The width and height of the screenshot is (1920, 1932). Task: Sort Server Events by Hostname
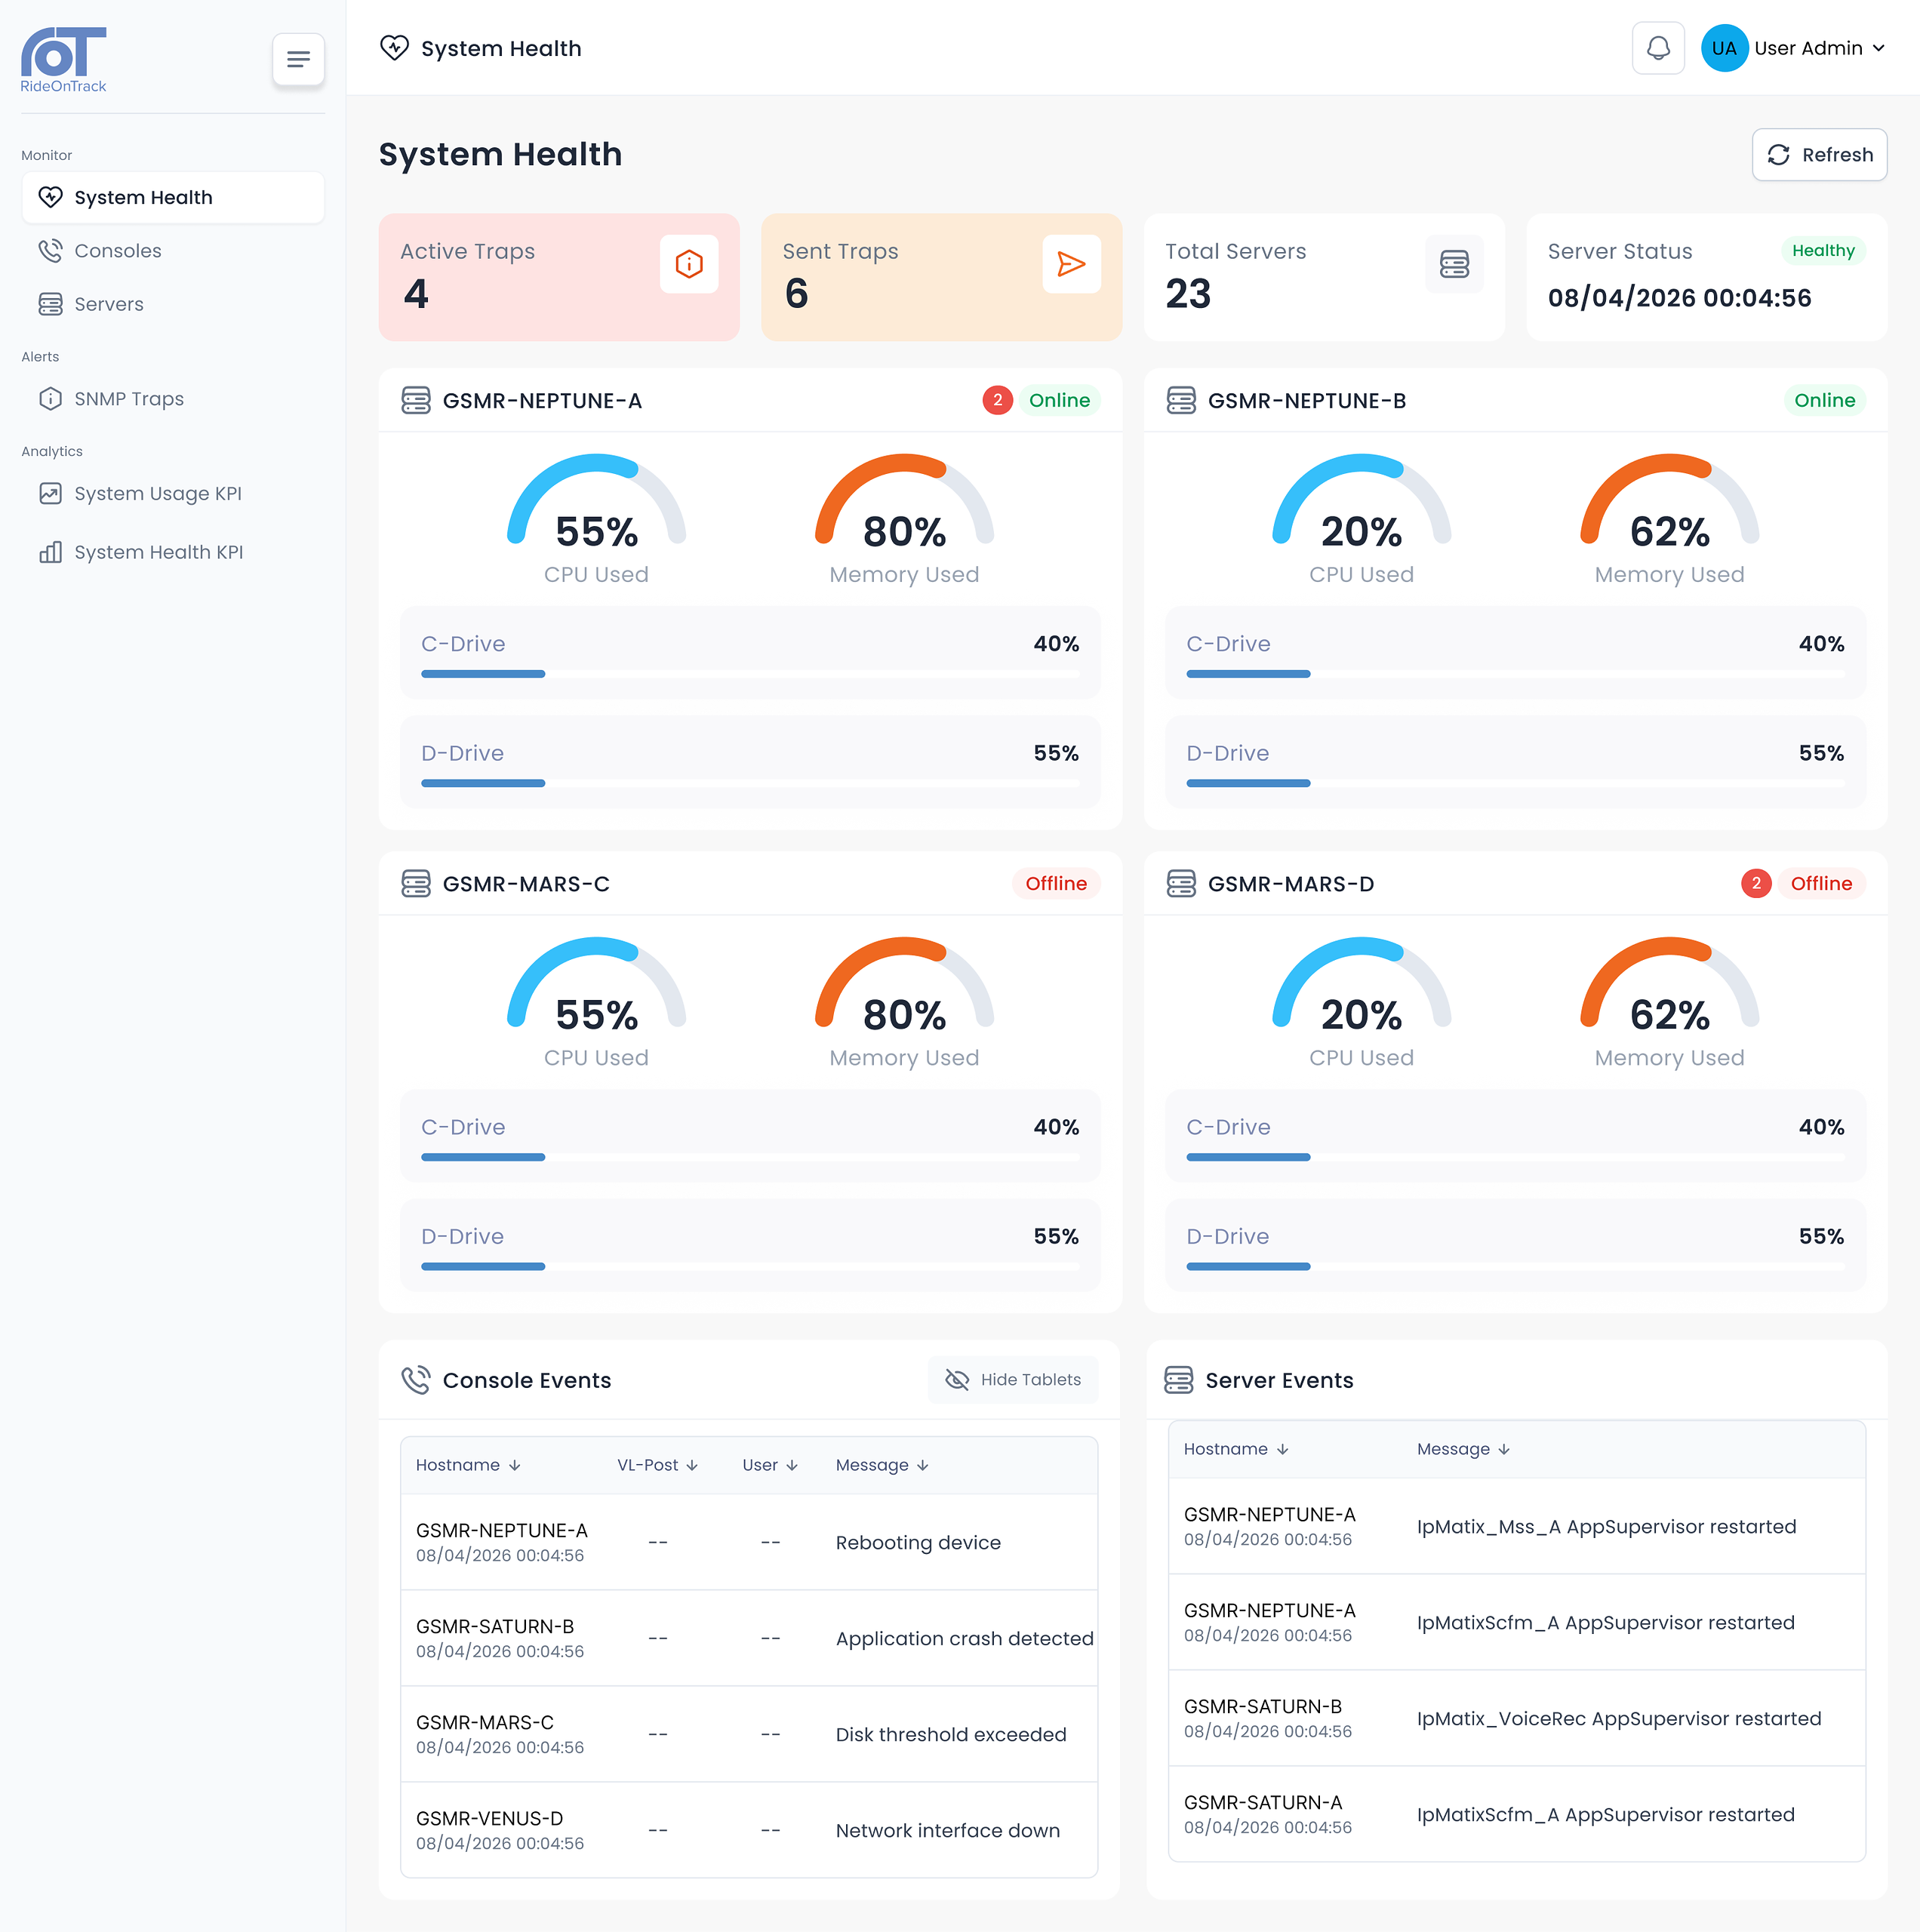(1237, 1449)
